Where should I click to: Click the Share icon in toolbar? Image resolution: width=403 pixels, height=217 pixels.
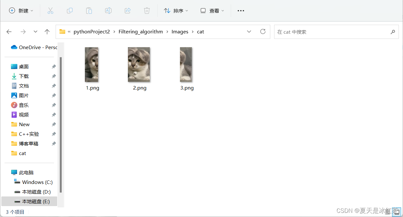[128, 11]
